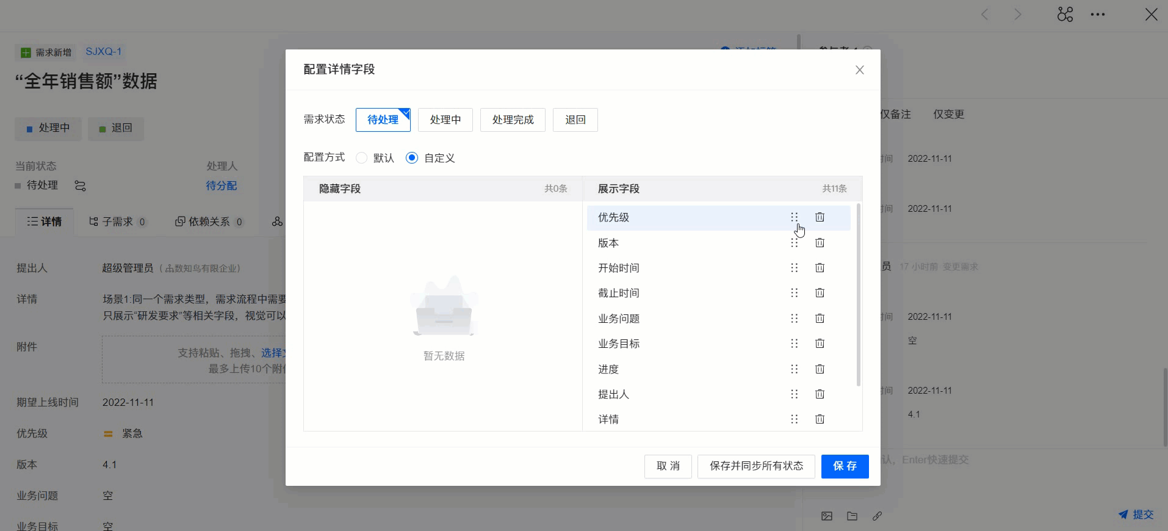Click drag handle of 提出人 field
Viewport: 1168px width, 531px height.
coord(794,394)
